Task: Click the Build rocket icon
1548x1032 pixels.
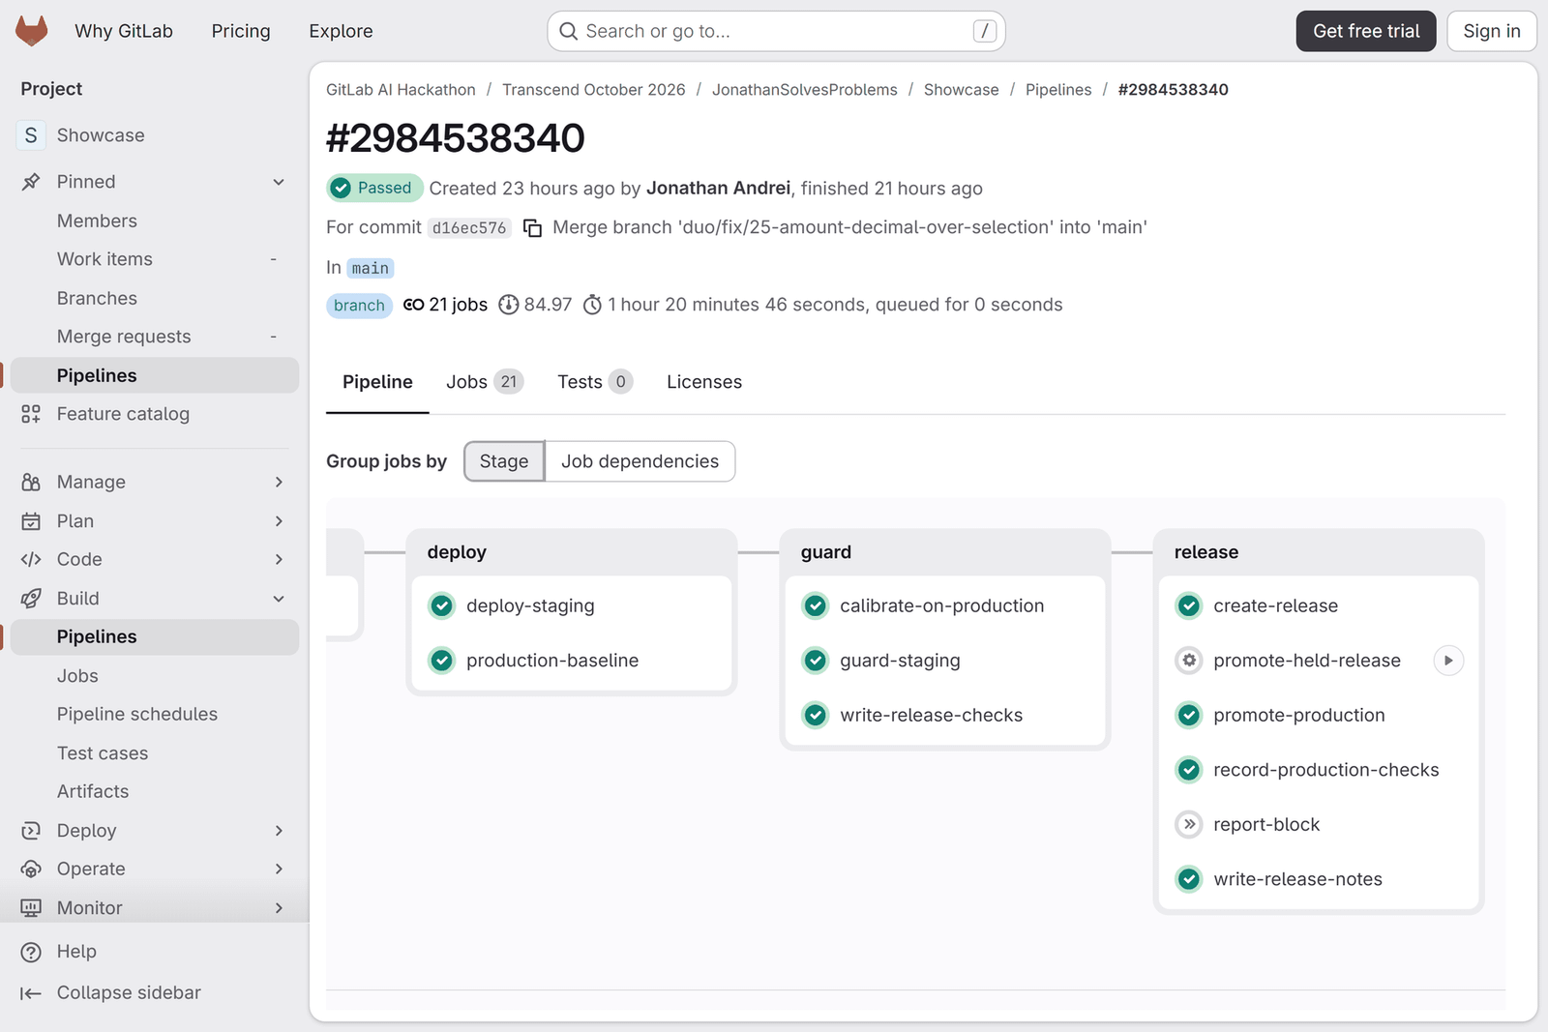Action: coord(31,599)
